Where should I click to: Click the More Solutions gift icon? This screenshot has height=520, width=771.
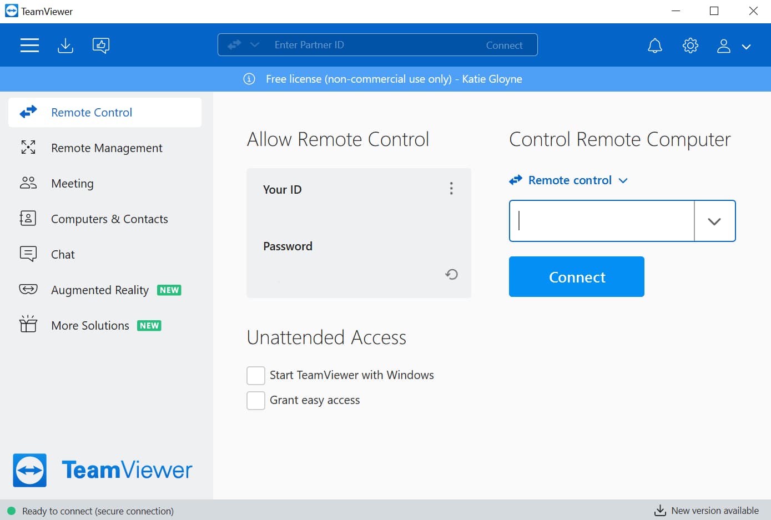click(28, 324)
